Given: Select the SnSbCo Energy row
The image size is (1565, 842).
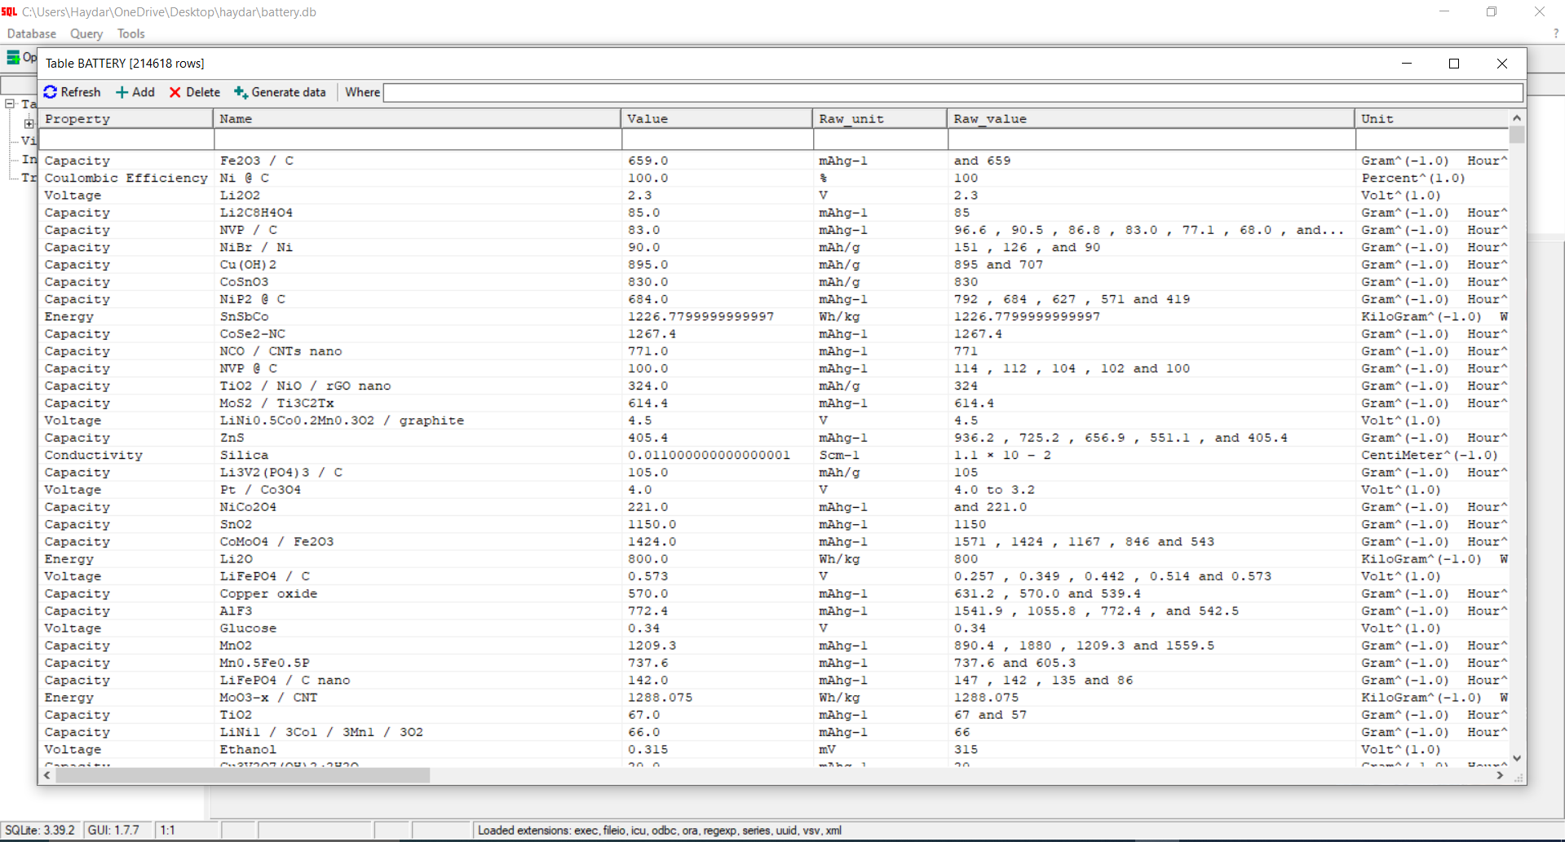Looking at the screenshot, I should pos(326,316).
